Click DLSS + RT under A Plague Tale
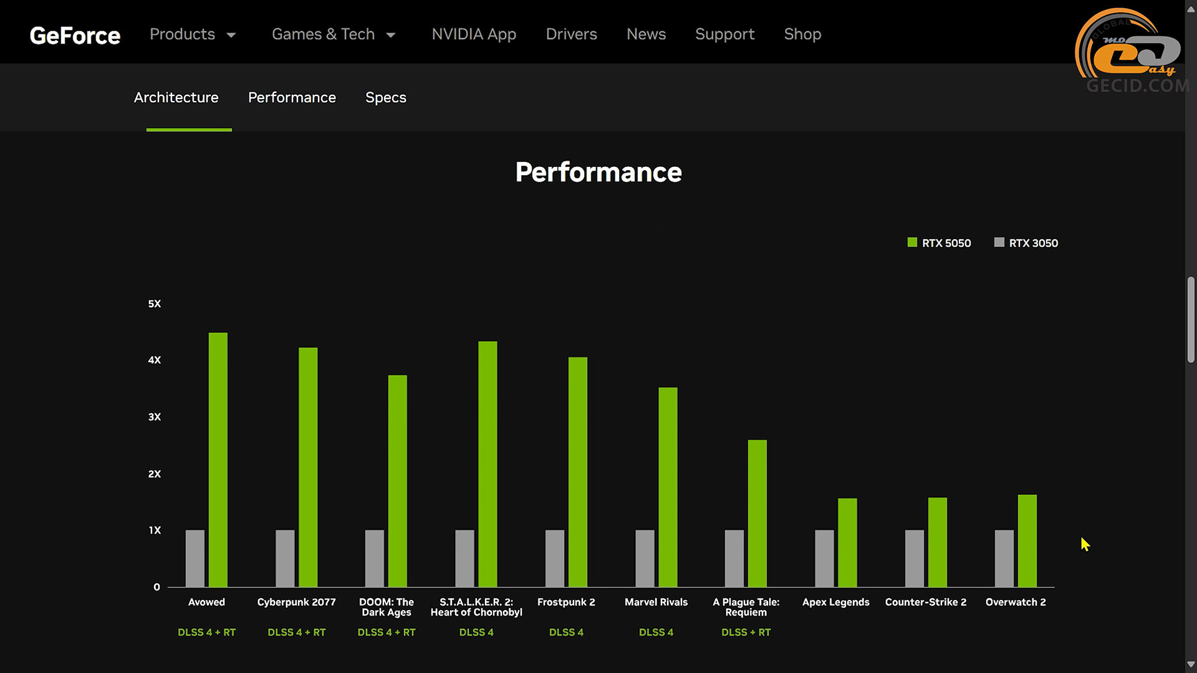This screenshot has height=673, width=1197. [746, 632]
